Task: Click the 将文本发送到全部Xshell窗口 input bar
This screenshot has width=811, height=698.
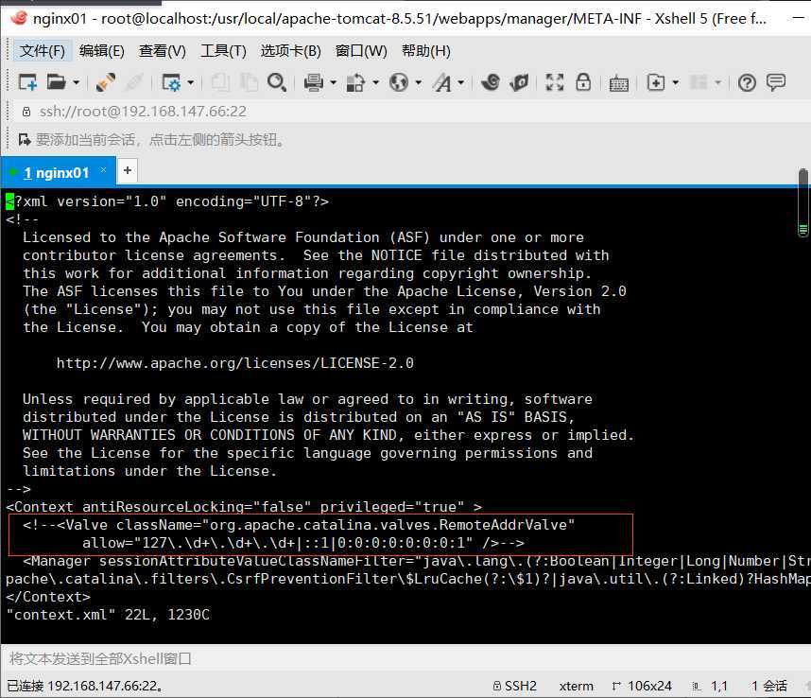Action: [x=405, y=658]
